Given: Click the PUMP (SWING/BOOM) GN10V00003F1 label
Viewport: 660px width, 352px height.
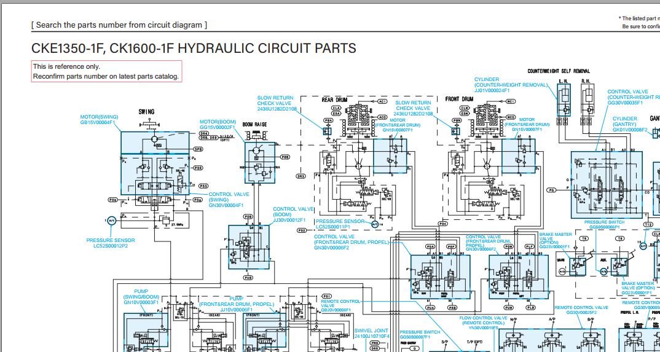Looking at the screenshot, I should pos(141,297).
